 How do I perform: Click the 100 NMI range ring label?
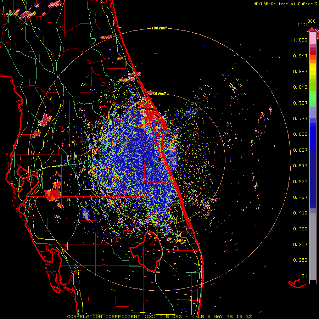pyautogui.click(x=159, y=28)
